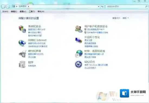The width and height of the screenshot is (149, 103).
Task: Open the 网络和 Internet globe icon
Action: tap(22, 43)
